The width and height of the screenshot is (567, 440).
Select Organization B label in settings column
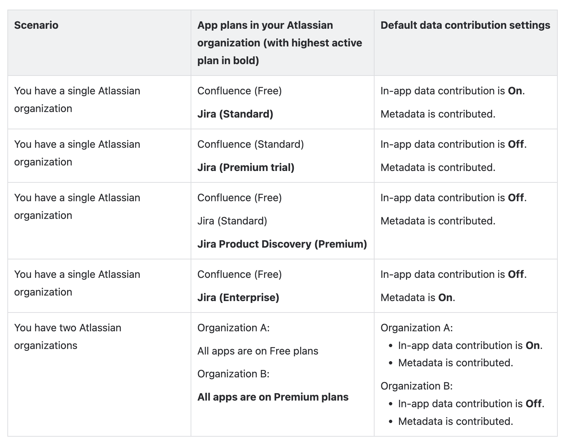(x=417, y=386)
